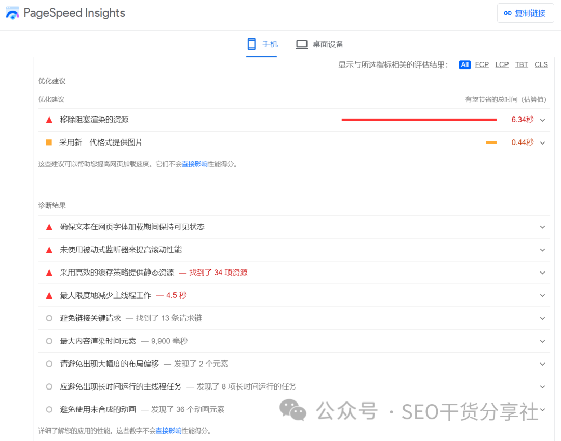The height and width of the screenshot is (441, 561).
Task: Click the warning triangle beside 最大限度地减少主线程工作
Action: click(x=48, y=295)
